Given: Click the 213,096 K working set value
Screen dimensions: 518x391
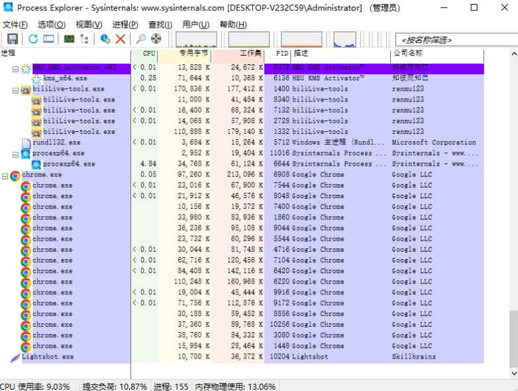Looking at the screenshot, I should click(x=245, y=175).
